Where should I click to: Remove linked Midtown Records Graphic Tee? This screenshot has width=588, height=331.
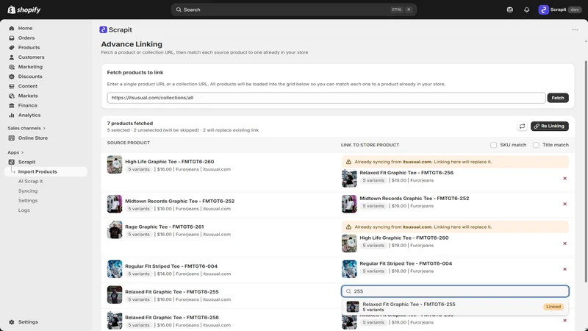tap(564, 204)
